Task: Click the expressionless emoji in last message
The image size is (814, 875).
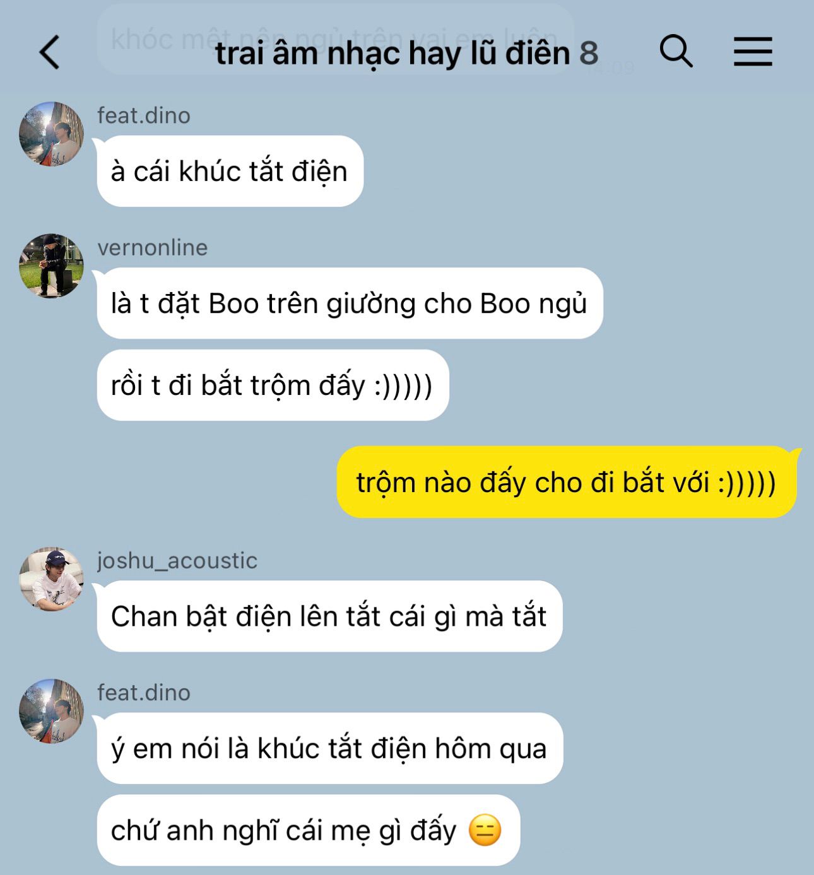Action: pyautogui.click(x=485, y=830)
